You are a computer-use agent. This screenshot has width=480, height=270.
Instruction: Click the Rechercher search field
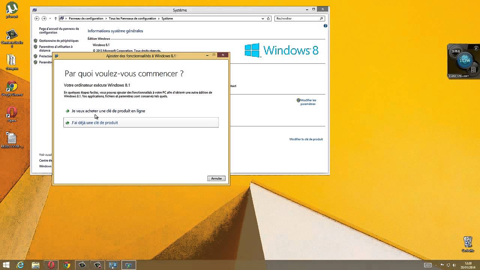pos(300,18)
